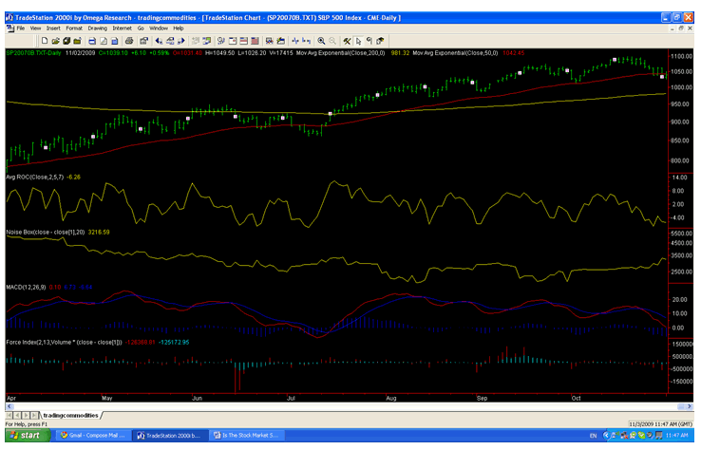Image resolution: width=701 pixels, height=450 pixels.
Task: Open the Internet menu
Action: (x=122, y=28)
